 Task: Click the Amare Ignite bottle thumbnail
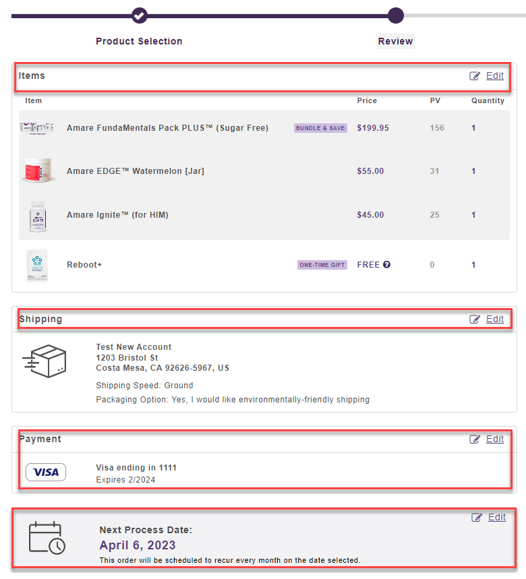click(x=38, y=216)
